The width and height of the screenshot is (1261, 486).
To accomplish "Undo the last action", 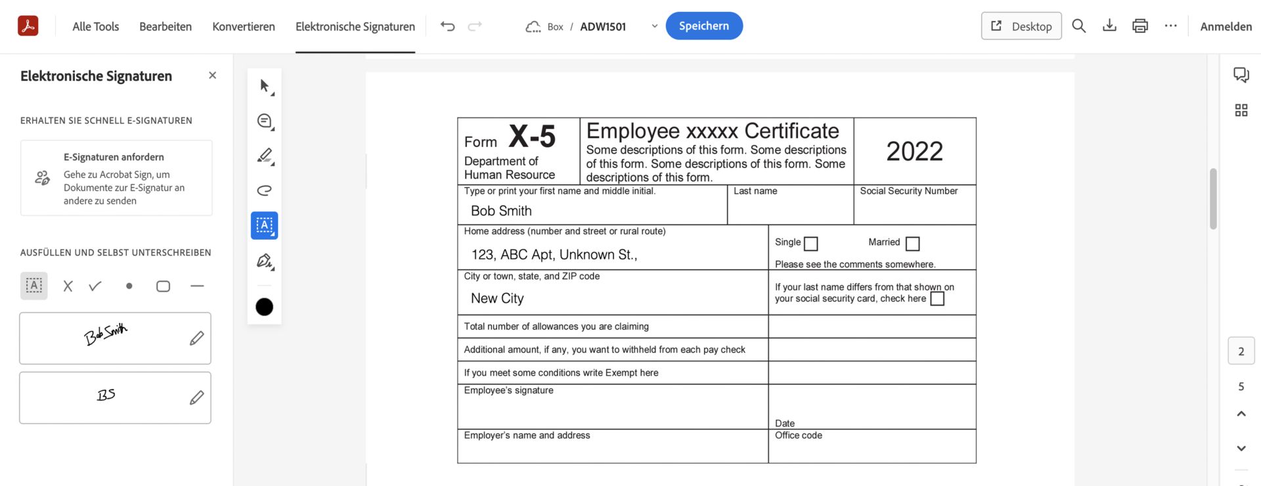I will [447, 26].
